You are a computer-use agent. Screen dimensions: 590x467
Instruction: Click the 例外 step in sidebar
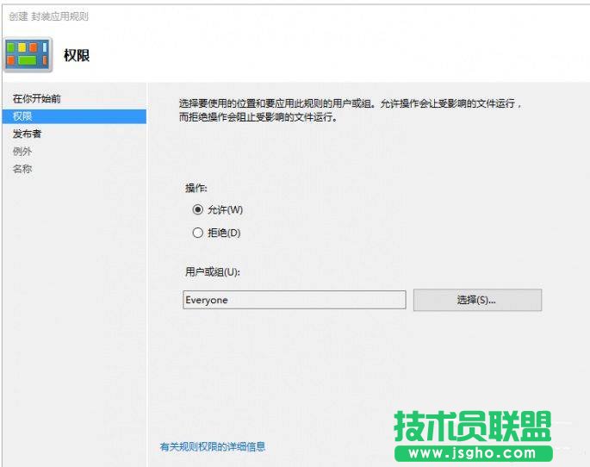[x=22, y=151]
